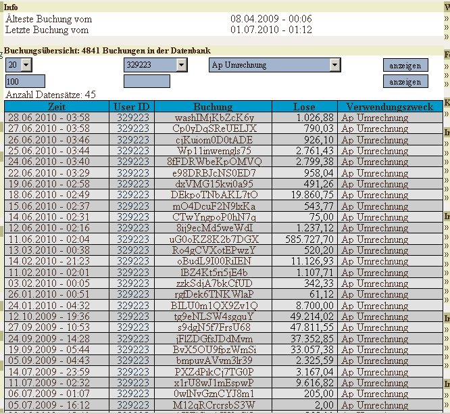Click the Lose value 342,33
The image size is (450, 414).
pyautogui.click(x=319, y=283)
